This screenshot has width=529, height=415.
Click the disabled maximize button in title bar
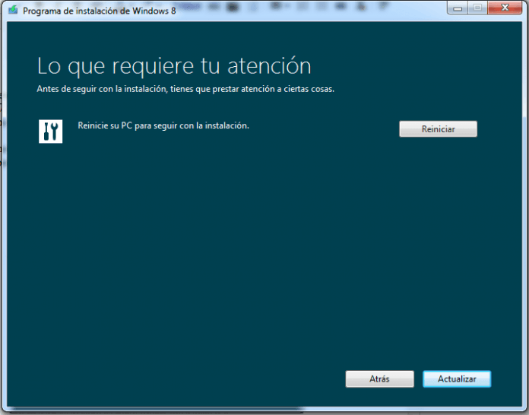[477, 8]
